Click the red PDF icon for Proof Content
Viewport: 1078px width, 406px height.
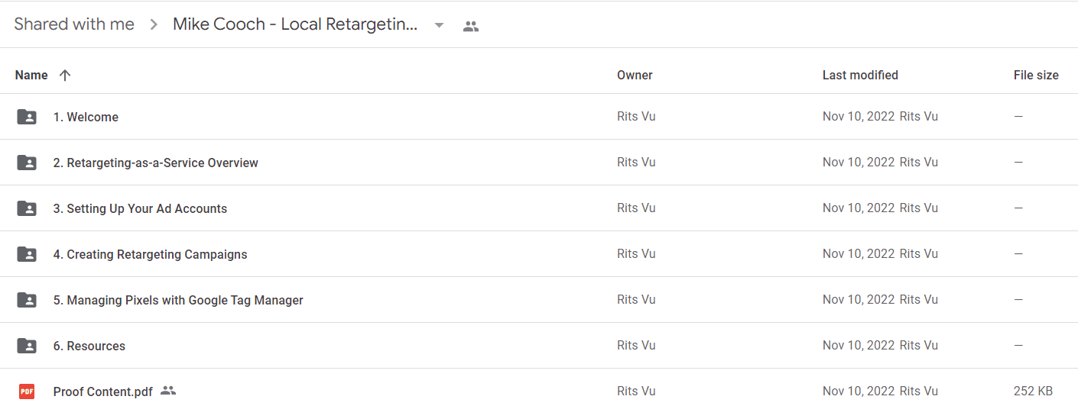27,391
